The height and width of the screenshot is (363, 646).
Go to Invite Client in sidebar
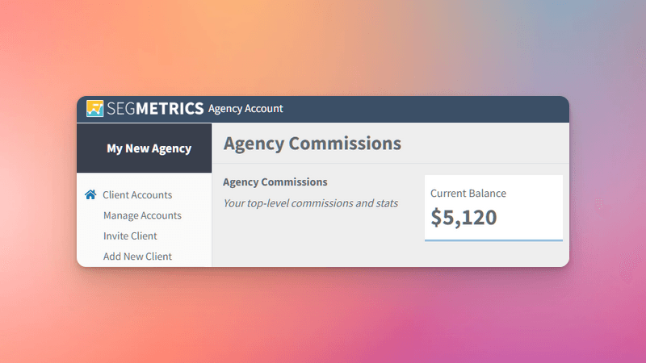(x=130, y=236)
